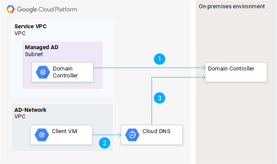
Task: Click the lower arrowhead into on-premises Domain Controller
Action: pyautogui.click(x=204, y=77)
